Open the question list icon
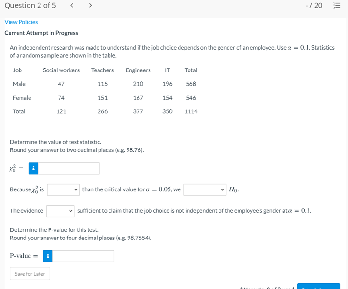Image resolution: width=348 pixels, height=289 pixels. [337, 5]
